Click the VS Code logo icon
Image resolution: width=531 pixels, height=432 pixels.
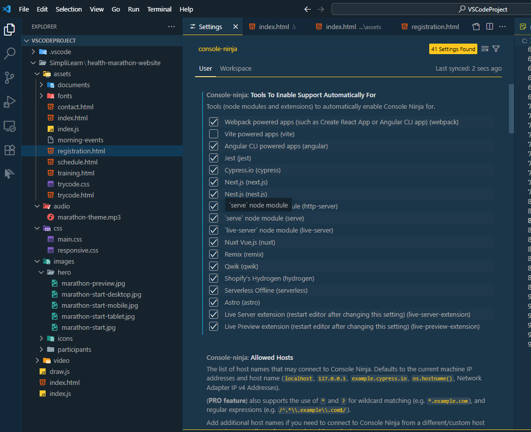7,9
